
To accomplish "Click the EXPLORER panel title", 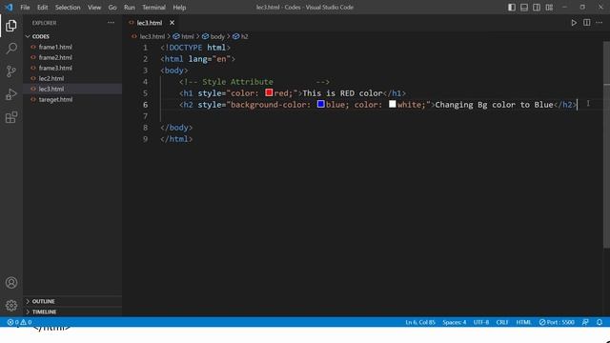I will coord(45,23).
